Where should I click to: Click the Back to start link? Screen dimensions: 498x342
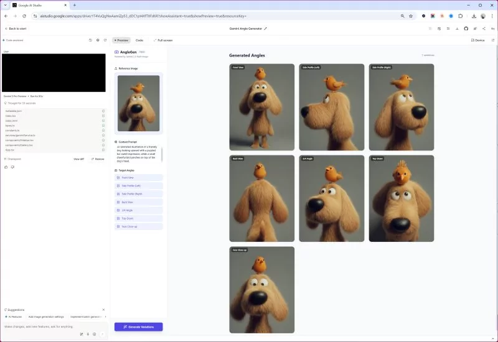tap(16, 29)
